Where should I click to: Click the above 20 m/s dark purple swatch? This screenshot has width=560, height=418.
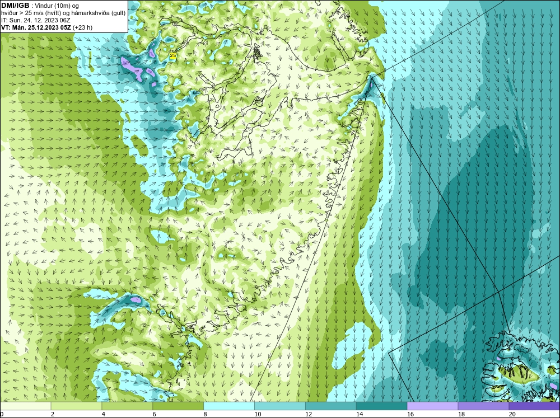coord(534,406)
